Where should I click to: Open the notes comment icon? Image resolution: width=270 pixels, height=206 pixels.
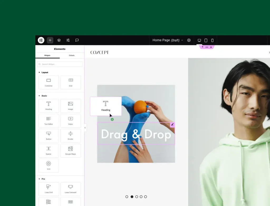[77, 40]
